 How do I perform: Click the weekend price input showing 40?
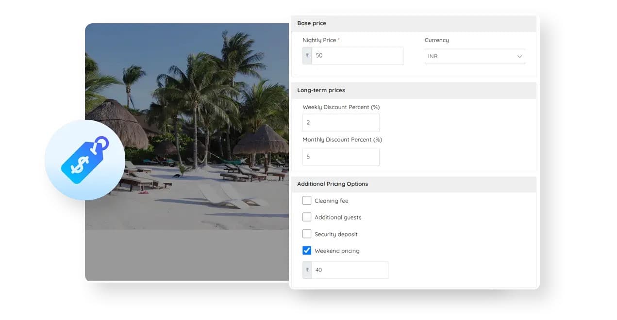(x=350, y=270)
